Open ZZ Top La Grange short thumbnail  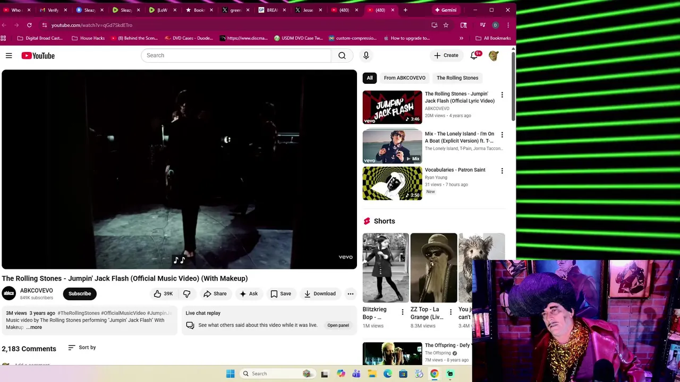(433, 268)
